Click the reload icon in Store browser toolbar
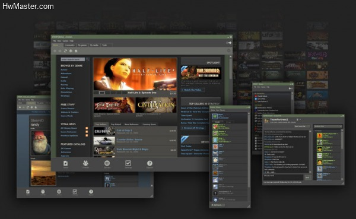 pos(65,51)
